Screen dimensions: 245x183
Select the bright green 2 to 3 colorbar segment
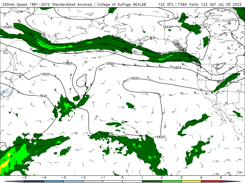171,181
